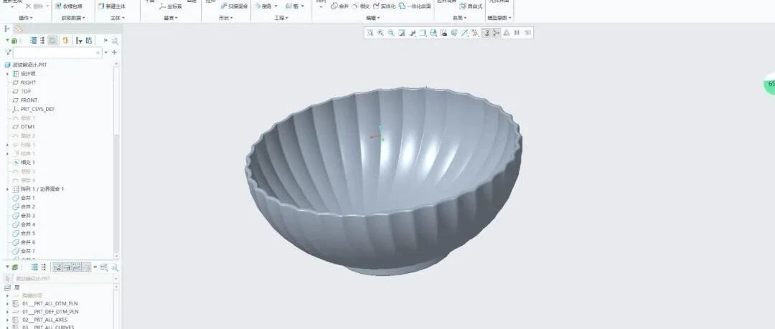Expand the 01__PRT_ALL_DTM_PLN layer
The width and height of the screenshot is (775, 329).
7,304
